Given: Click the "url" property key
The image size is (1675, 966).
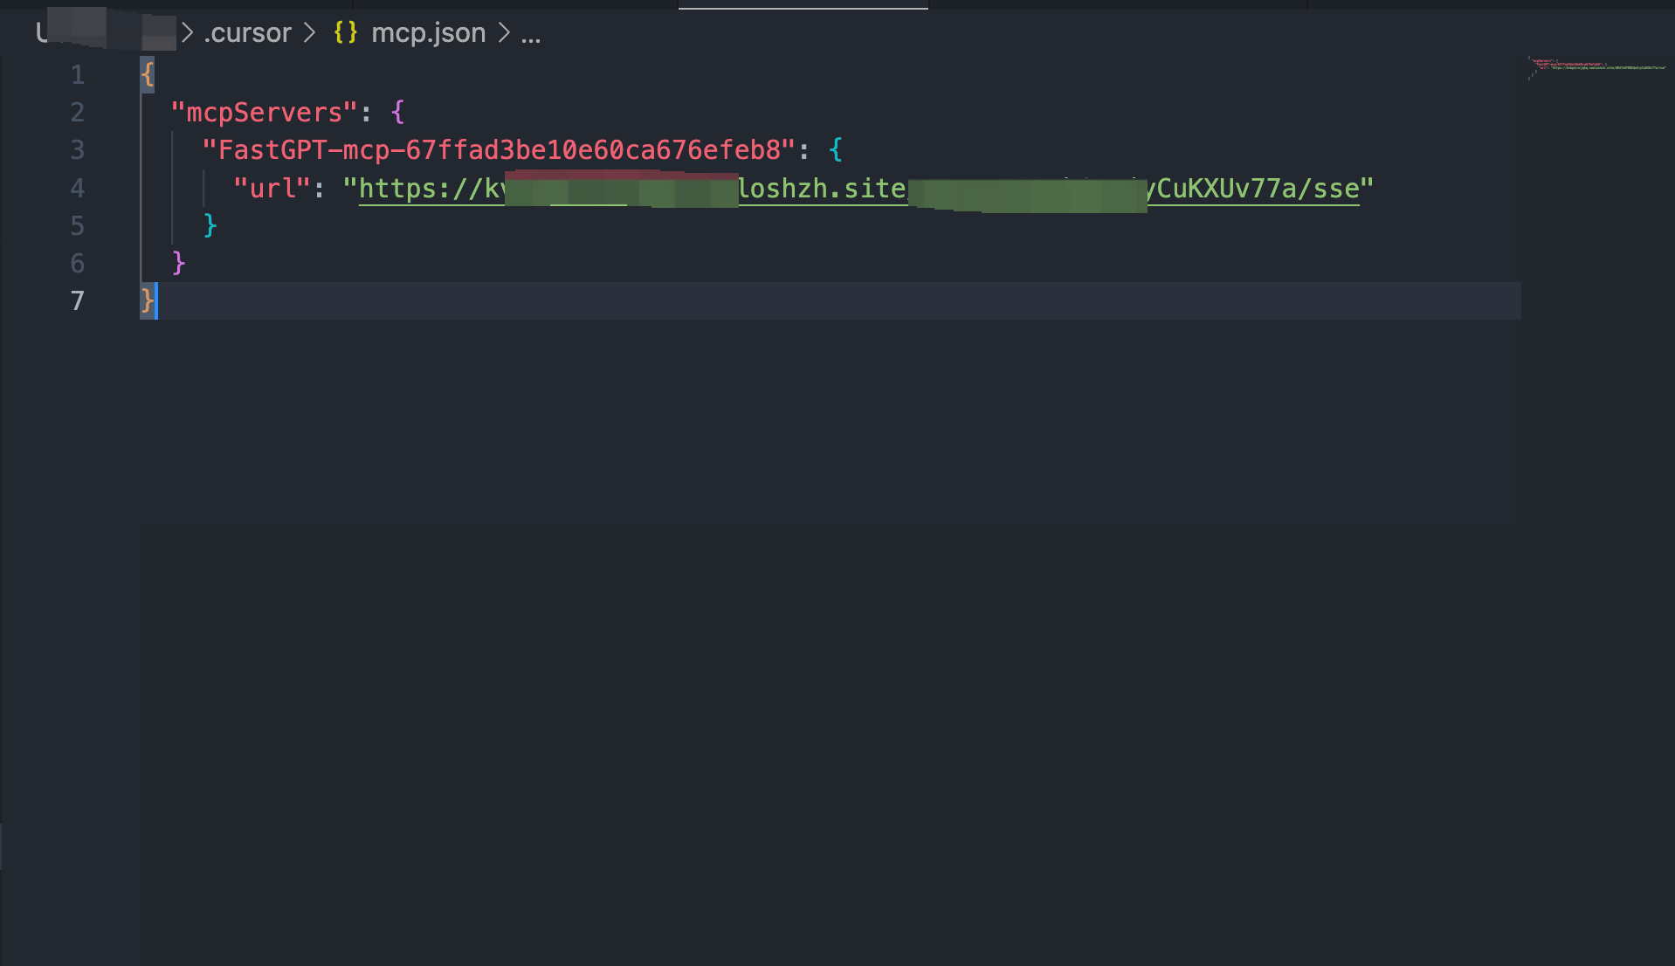Looking at the screenshot, I should (272, 189).
